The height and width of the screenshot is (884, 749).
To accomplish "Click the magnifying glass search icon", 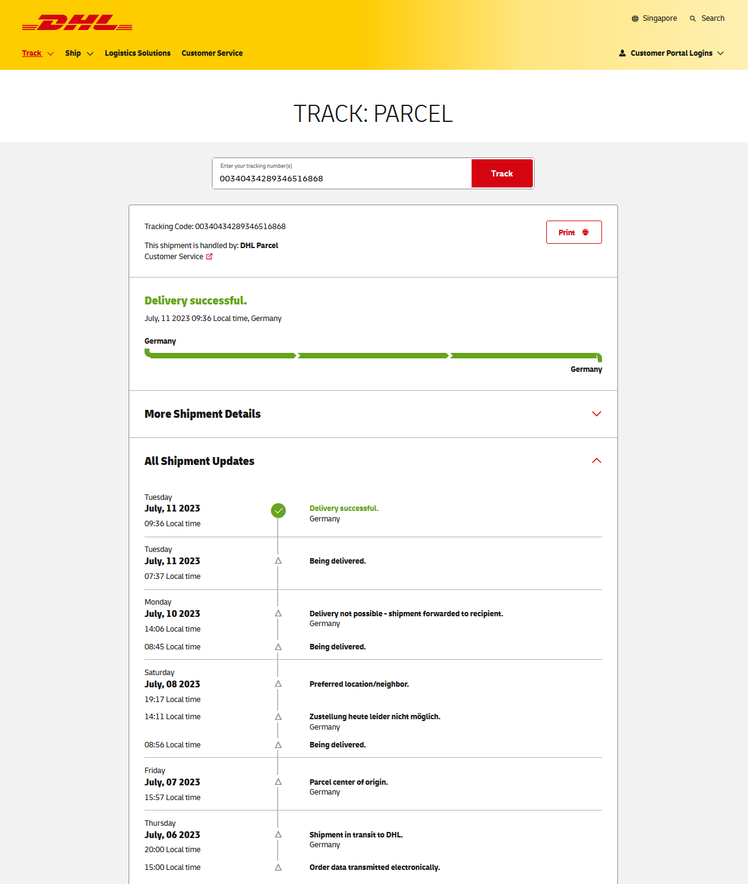I will (693, 18).
